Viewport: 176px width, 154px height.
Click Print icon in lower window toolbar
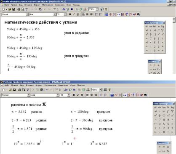20,90
